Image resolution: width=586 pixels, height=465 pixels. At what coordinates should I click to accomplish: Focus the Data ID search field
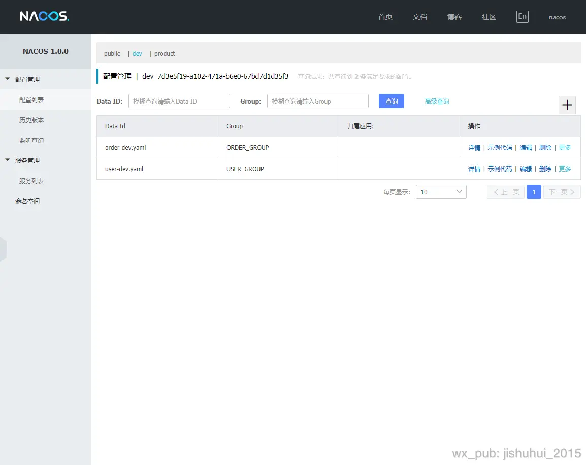pyautogui.click(x=179, y=101)
